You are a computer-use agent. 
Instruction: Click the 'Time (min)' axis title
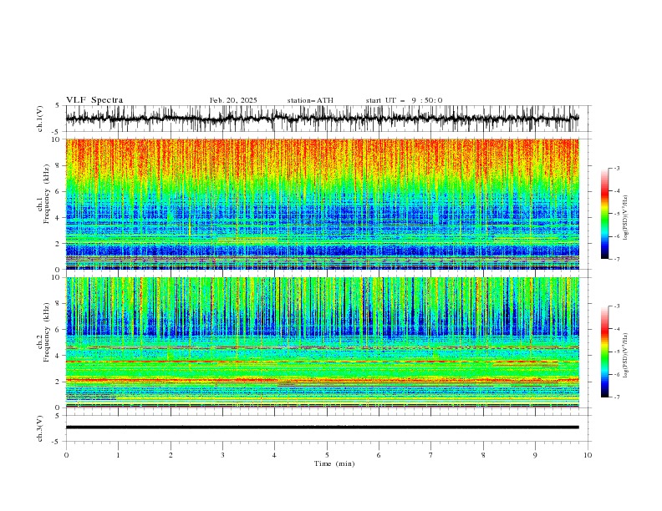[334, 463]
